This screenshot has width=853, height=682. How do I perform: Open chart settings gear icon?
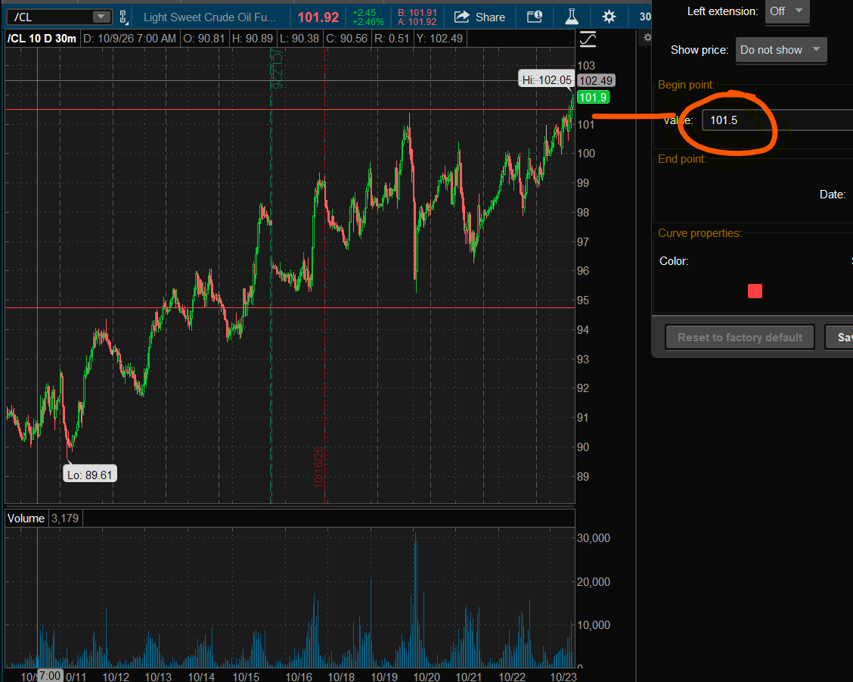click(x=609, y=17)
